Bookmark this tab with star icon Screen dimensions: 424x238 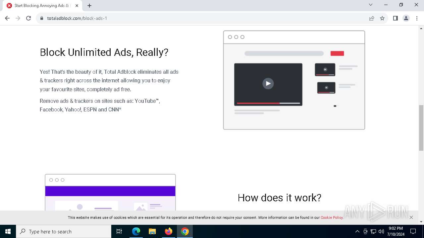(x=382, y=18)
